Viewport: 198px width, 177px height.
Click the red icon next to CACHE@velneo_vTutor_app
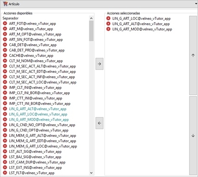pyautogui.click(x=5, y=55)
